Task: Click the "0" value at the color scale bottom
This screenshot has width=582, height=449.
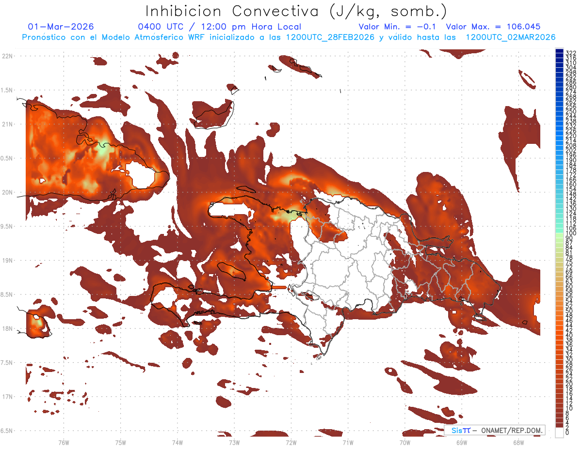Action: tap(567, 433)
